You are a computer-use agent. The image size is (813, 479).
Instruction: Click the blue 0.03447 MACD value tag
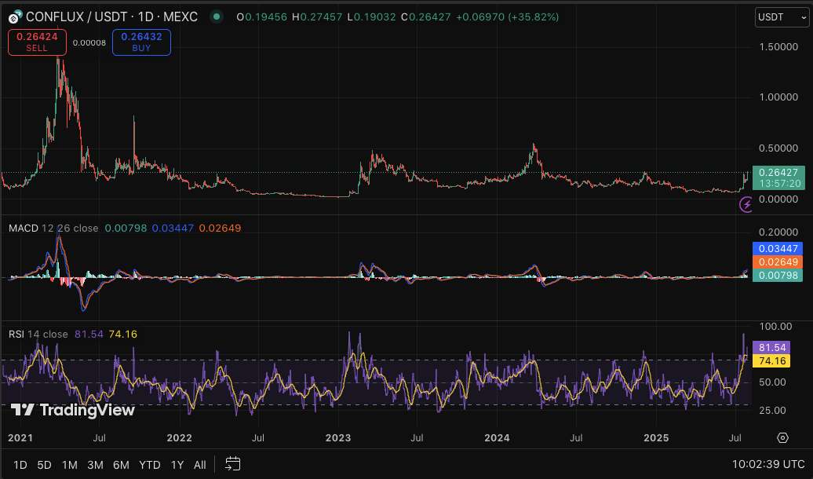click(x=777, y=249)
